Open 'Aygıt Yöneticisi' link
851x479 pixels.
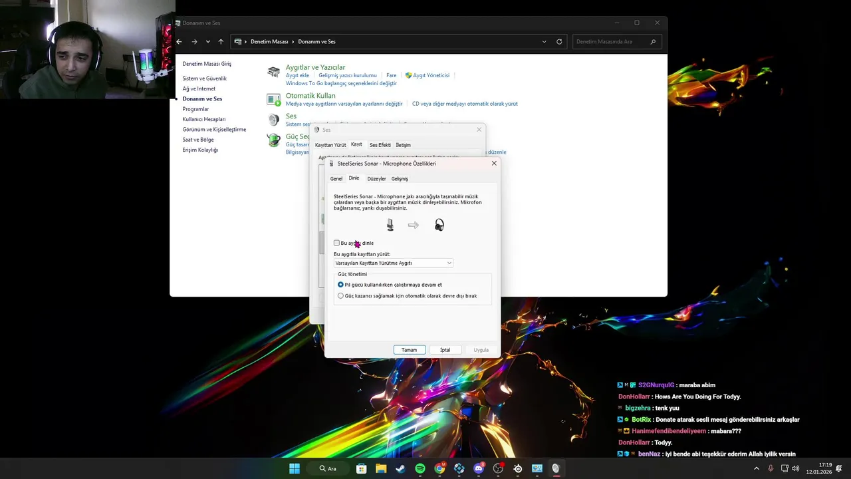431,76
